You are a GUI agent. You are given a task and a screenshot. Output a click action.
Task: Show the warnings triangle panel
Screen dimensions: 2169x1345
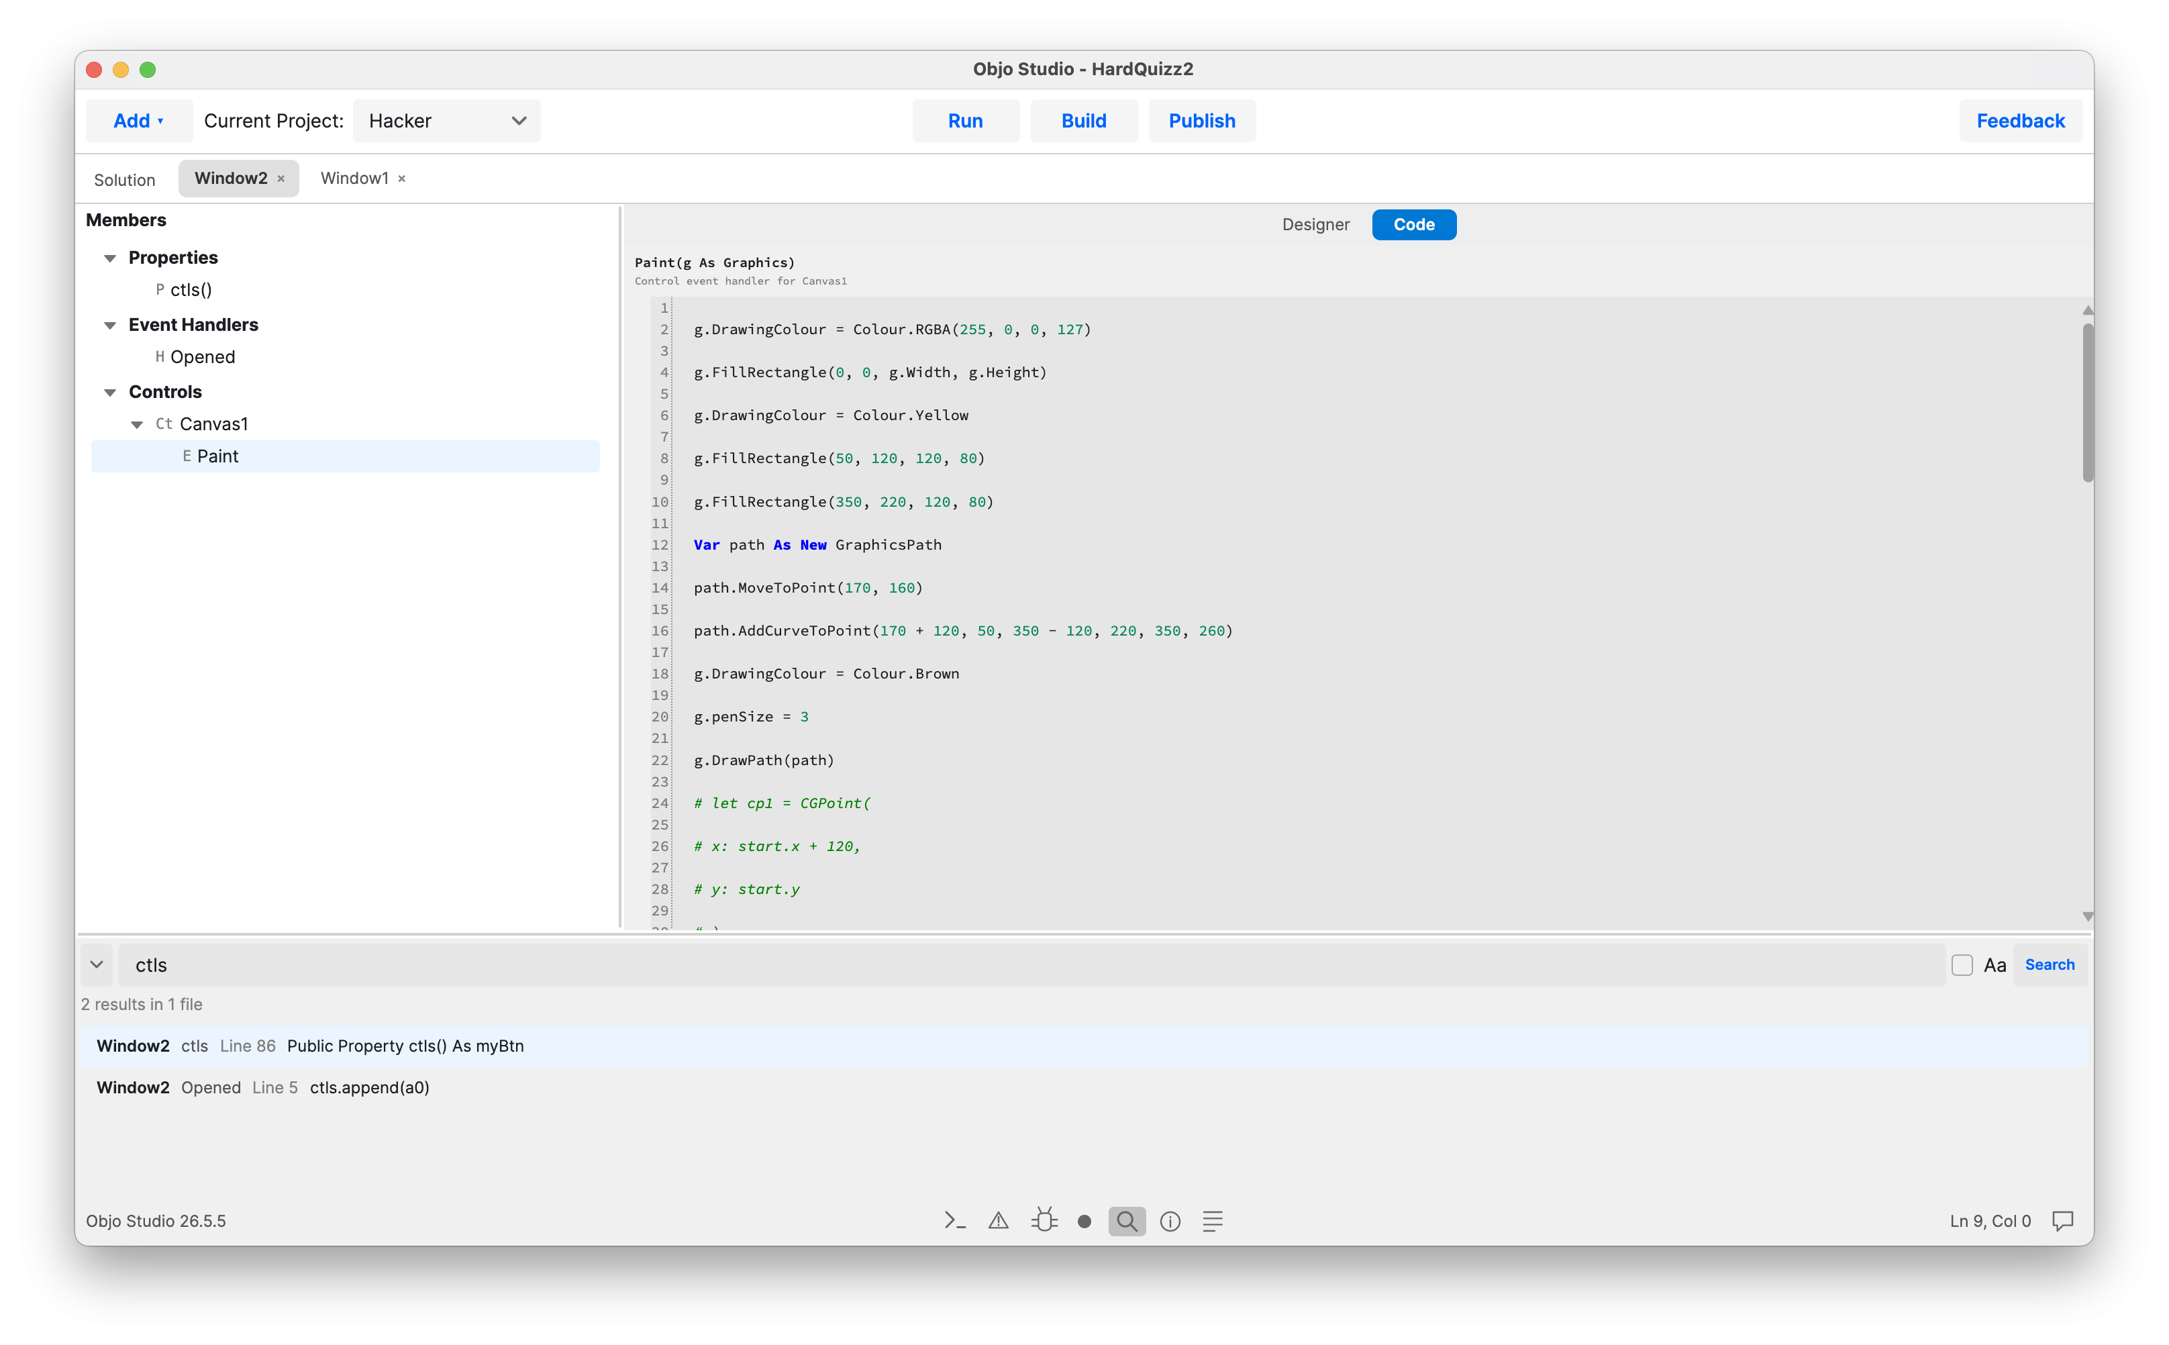pos(999,1220)
